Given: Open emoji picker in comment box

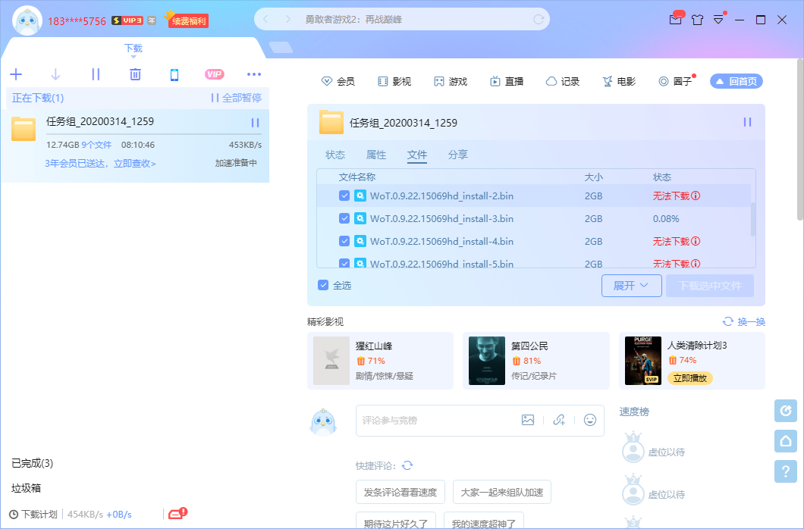Looking at the screenshot, I should (x=590, y=420).
